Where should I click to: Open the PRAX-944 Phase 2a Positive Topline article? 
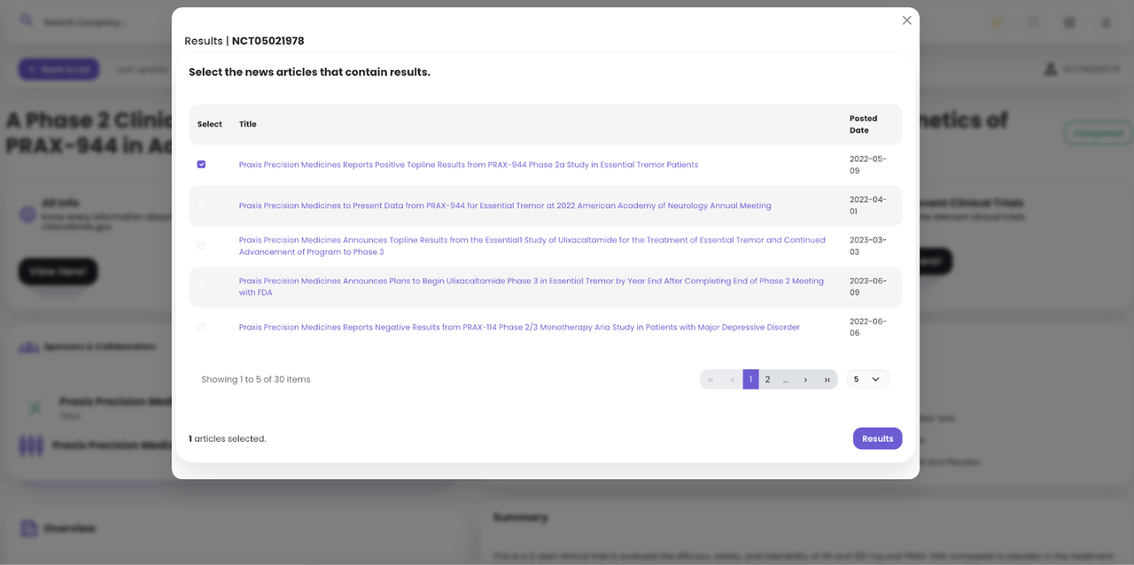tap(468, 165)
